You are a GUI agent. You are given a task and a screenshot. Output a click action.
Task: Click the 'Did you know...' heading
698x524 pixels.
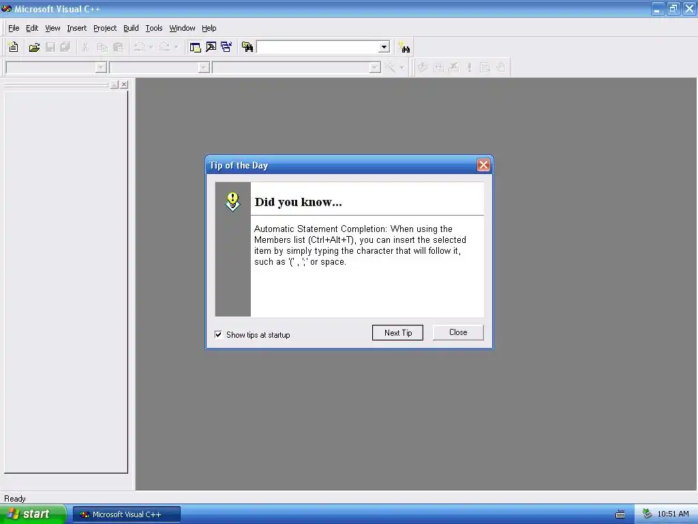pos(299,202)
